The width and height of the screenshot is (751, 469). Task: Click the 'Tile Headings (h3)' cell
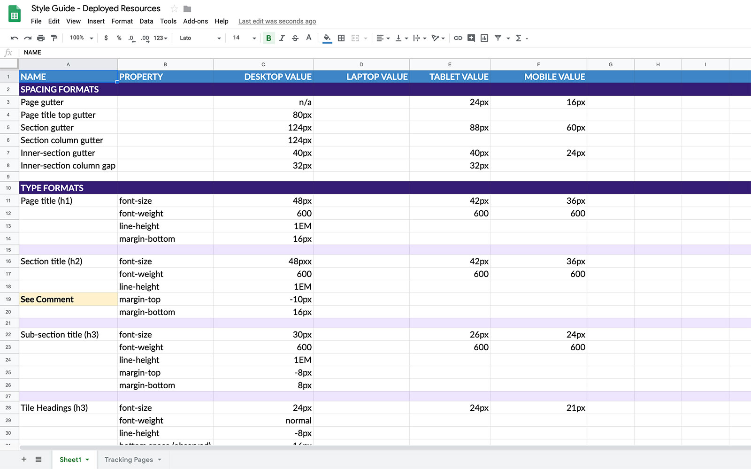click(68, 407)
